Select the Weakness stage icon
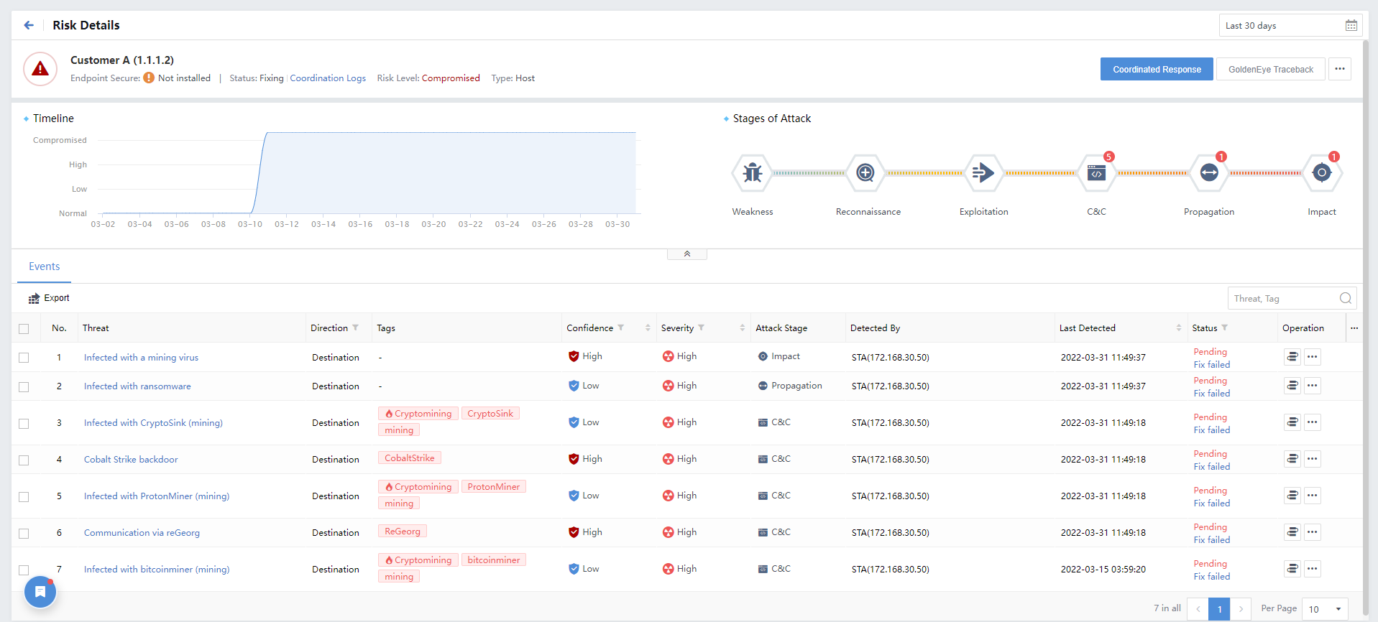Image resolution: width=1378 pixels, height=622 pixels. click(752, 173)
